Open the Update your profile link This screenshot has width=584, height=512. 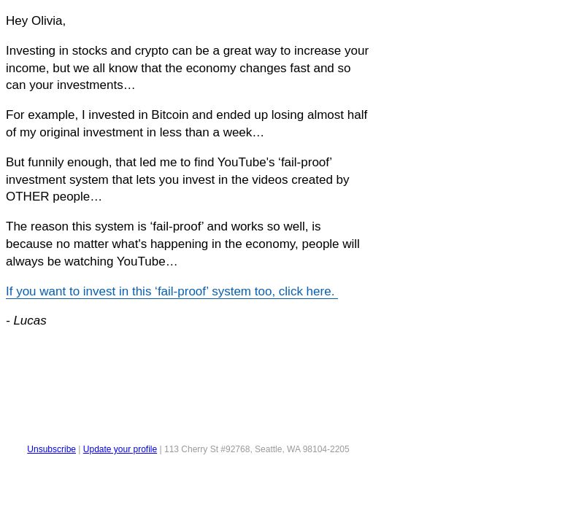click(120, 449)
